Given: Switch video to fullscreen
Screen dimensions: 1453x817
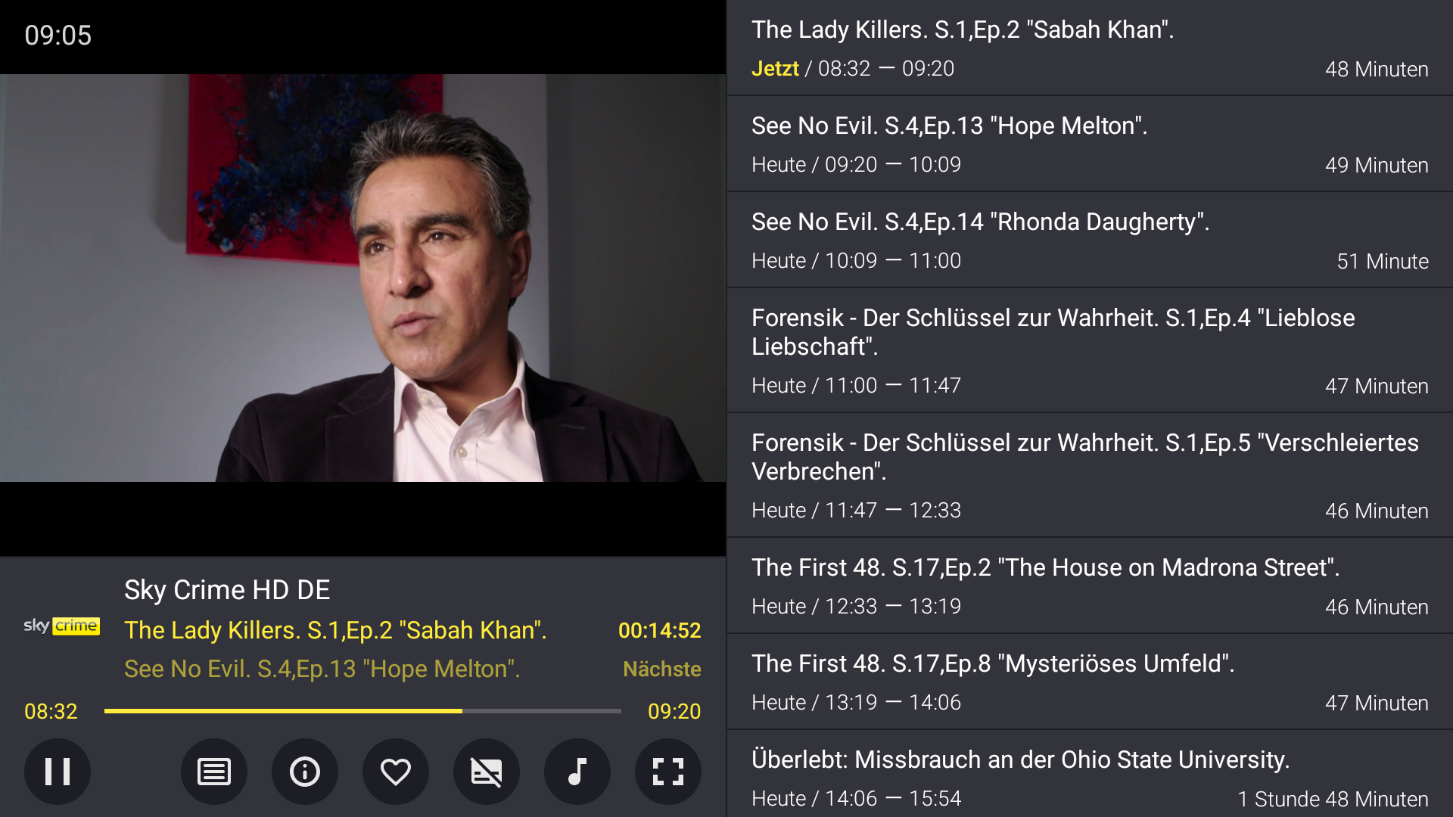Looking at the screenshot, I should click(668, 772).
